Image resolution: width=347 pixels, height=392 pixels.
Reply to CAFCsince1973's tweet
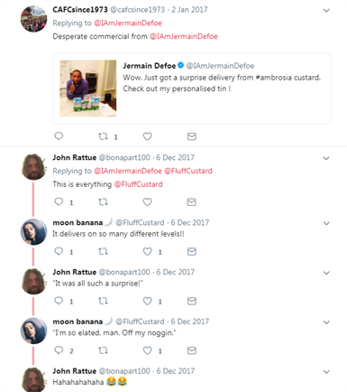[59, 136]
